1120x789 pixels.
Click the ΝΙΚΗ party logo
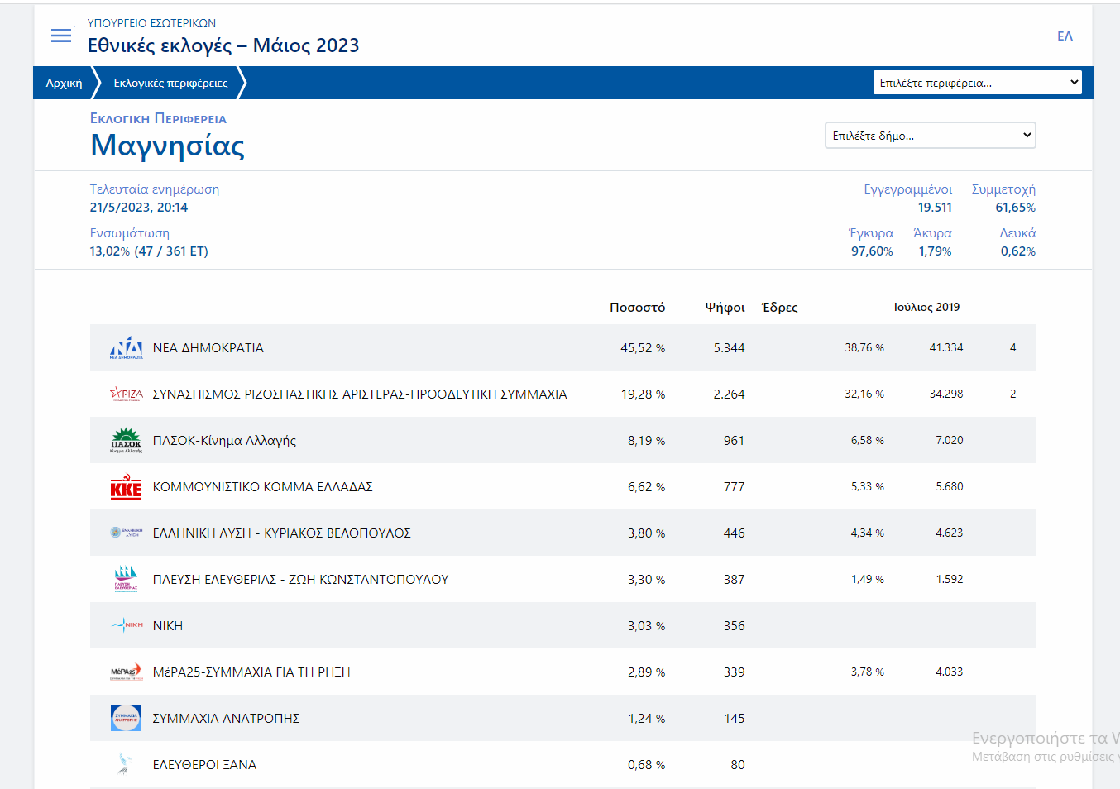point(127,625)
